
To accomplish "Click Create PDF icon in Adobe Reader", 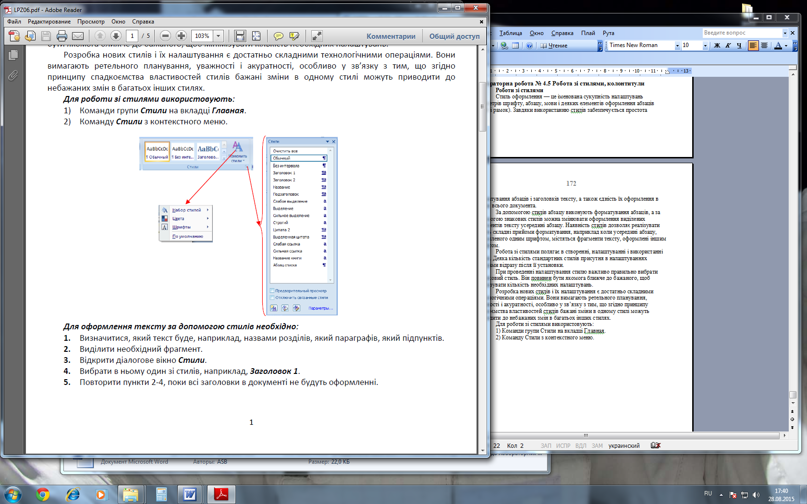I will 14,36.
